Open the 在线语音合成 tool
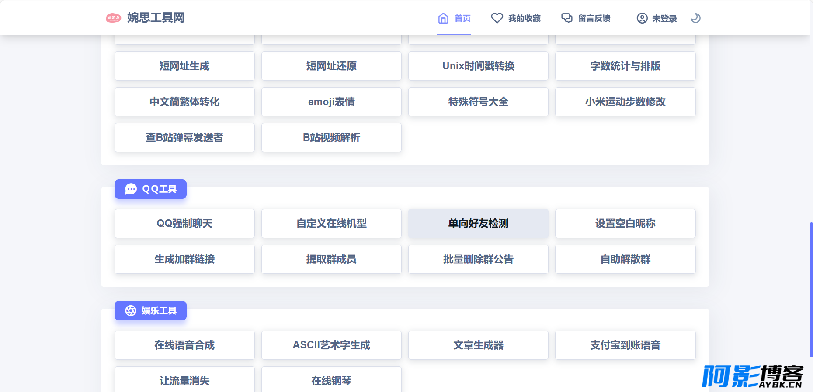813x392 pixels. coord(184,345)
